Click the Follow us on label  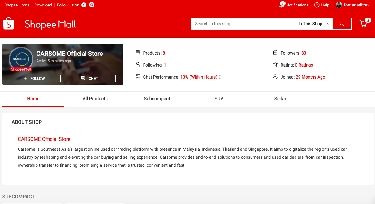coord(68,5)
